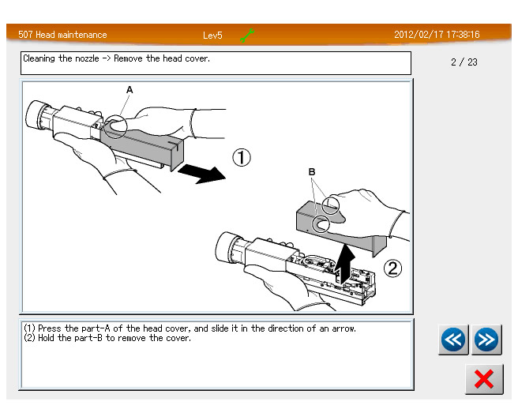The width and height of the screenshot is (518, 409).
Task: Close the head maintenance guide with red X
Action: (x=484, y=379)
